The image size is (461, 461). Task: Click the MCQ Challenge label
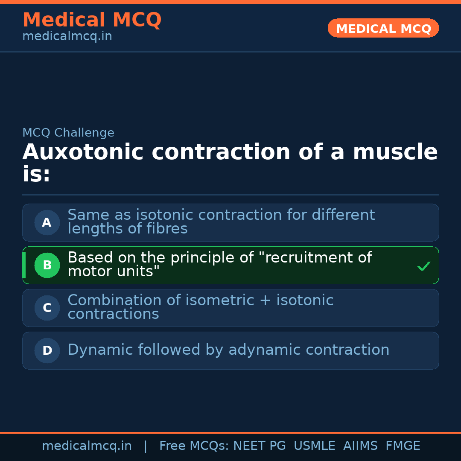68,133
